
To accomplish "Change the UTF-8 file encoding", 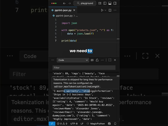I will point(74,124).
